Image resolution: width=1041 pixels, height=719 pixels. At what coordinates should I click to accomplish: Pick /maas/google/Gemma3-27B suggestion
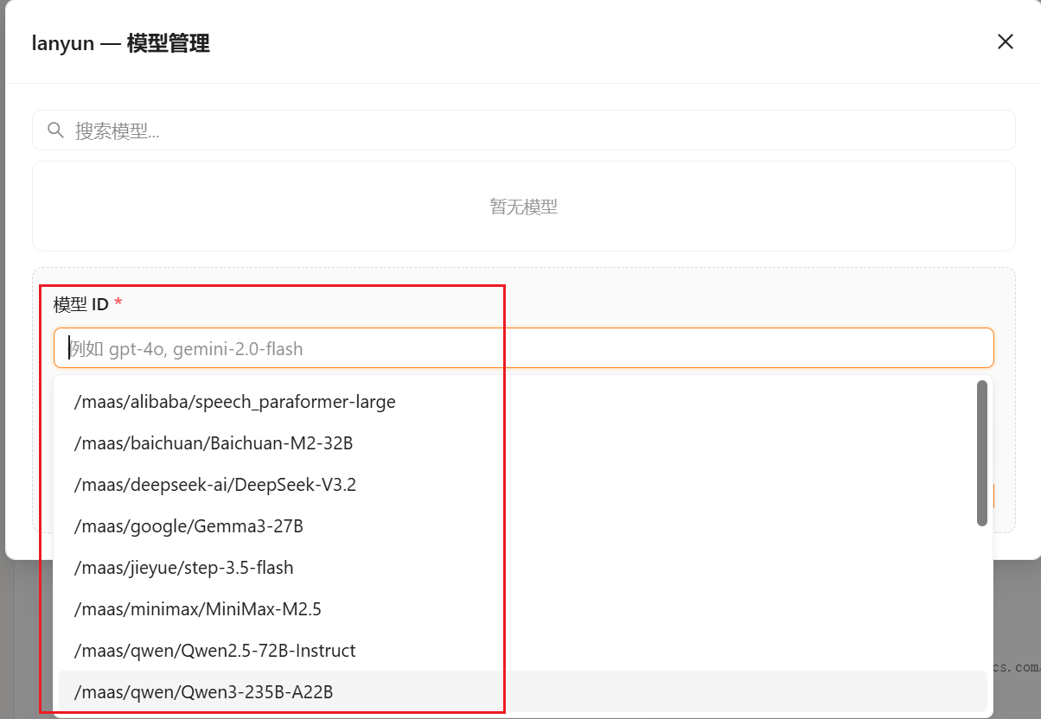(522, 526)
